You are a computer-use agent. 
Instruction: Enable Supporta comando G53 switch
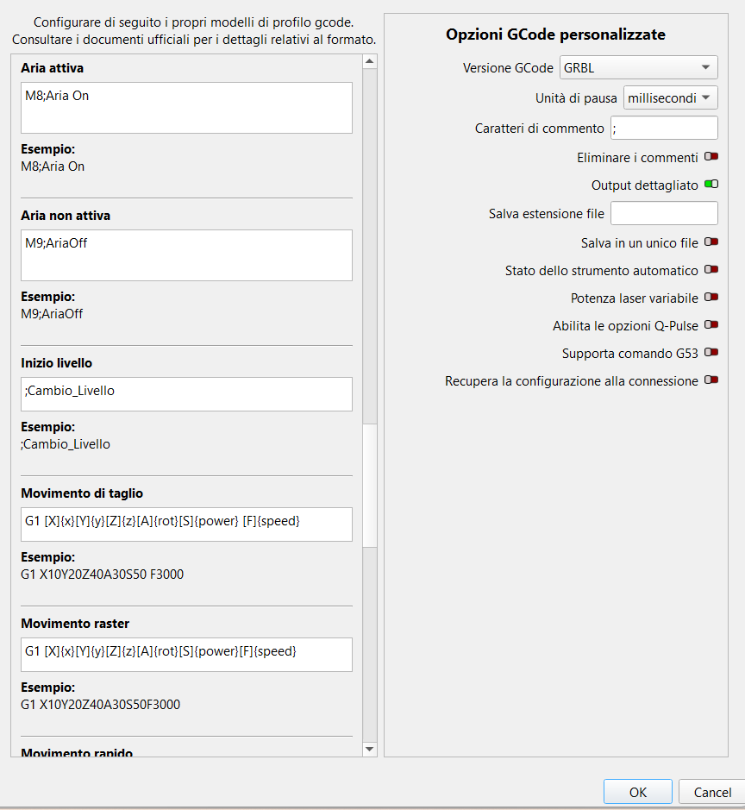711,353
